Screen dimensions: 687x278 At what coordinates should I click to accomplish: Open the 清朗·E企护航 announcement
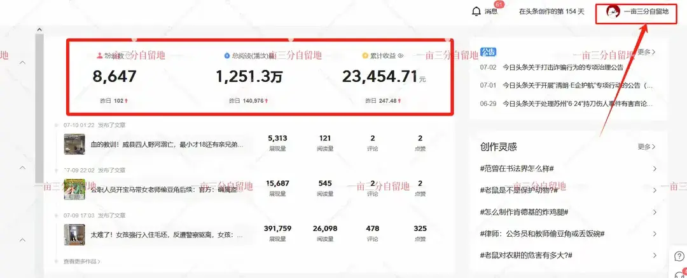pyautogui.click(x=578, y=85)
